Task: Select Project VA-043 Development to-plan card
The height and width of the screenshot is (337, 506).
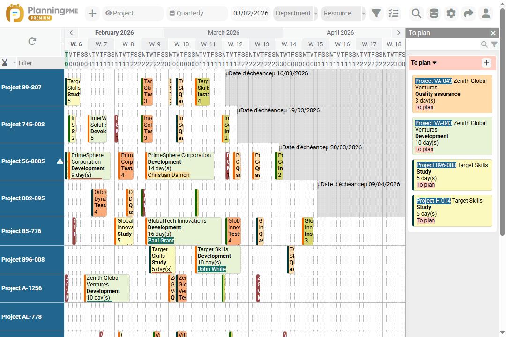Action: 452,136
